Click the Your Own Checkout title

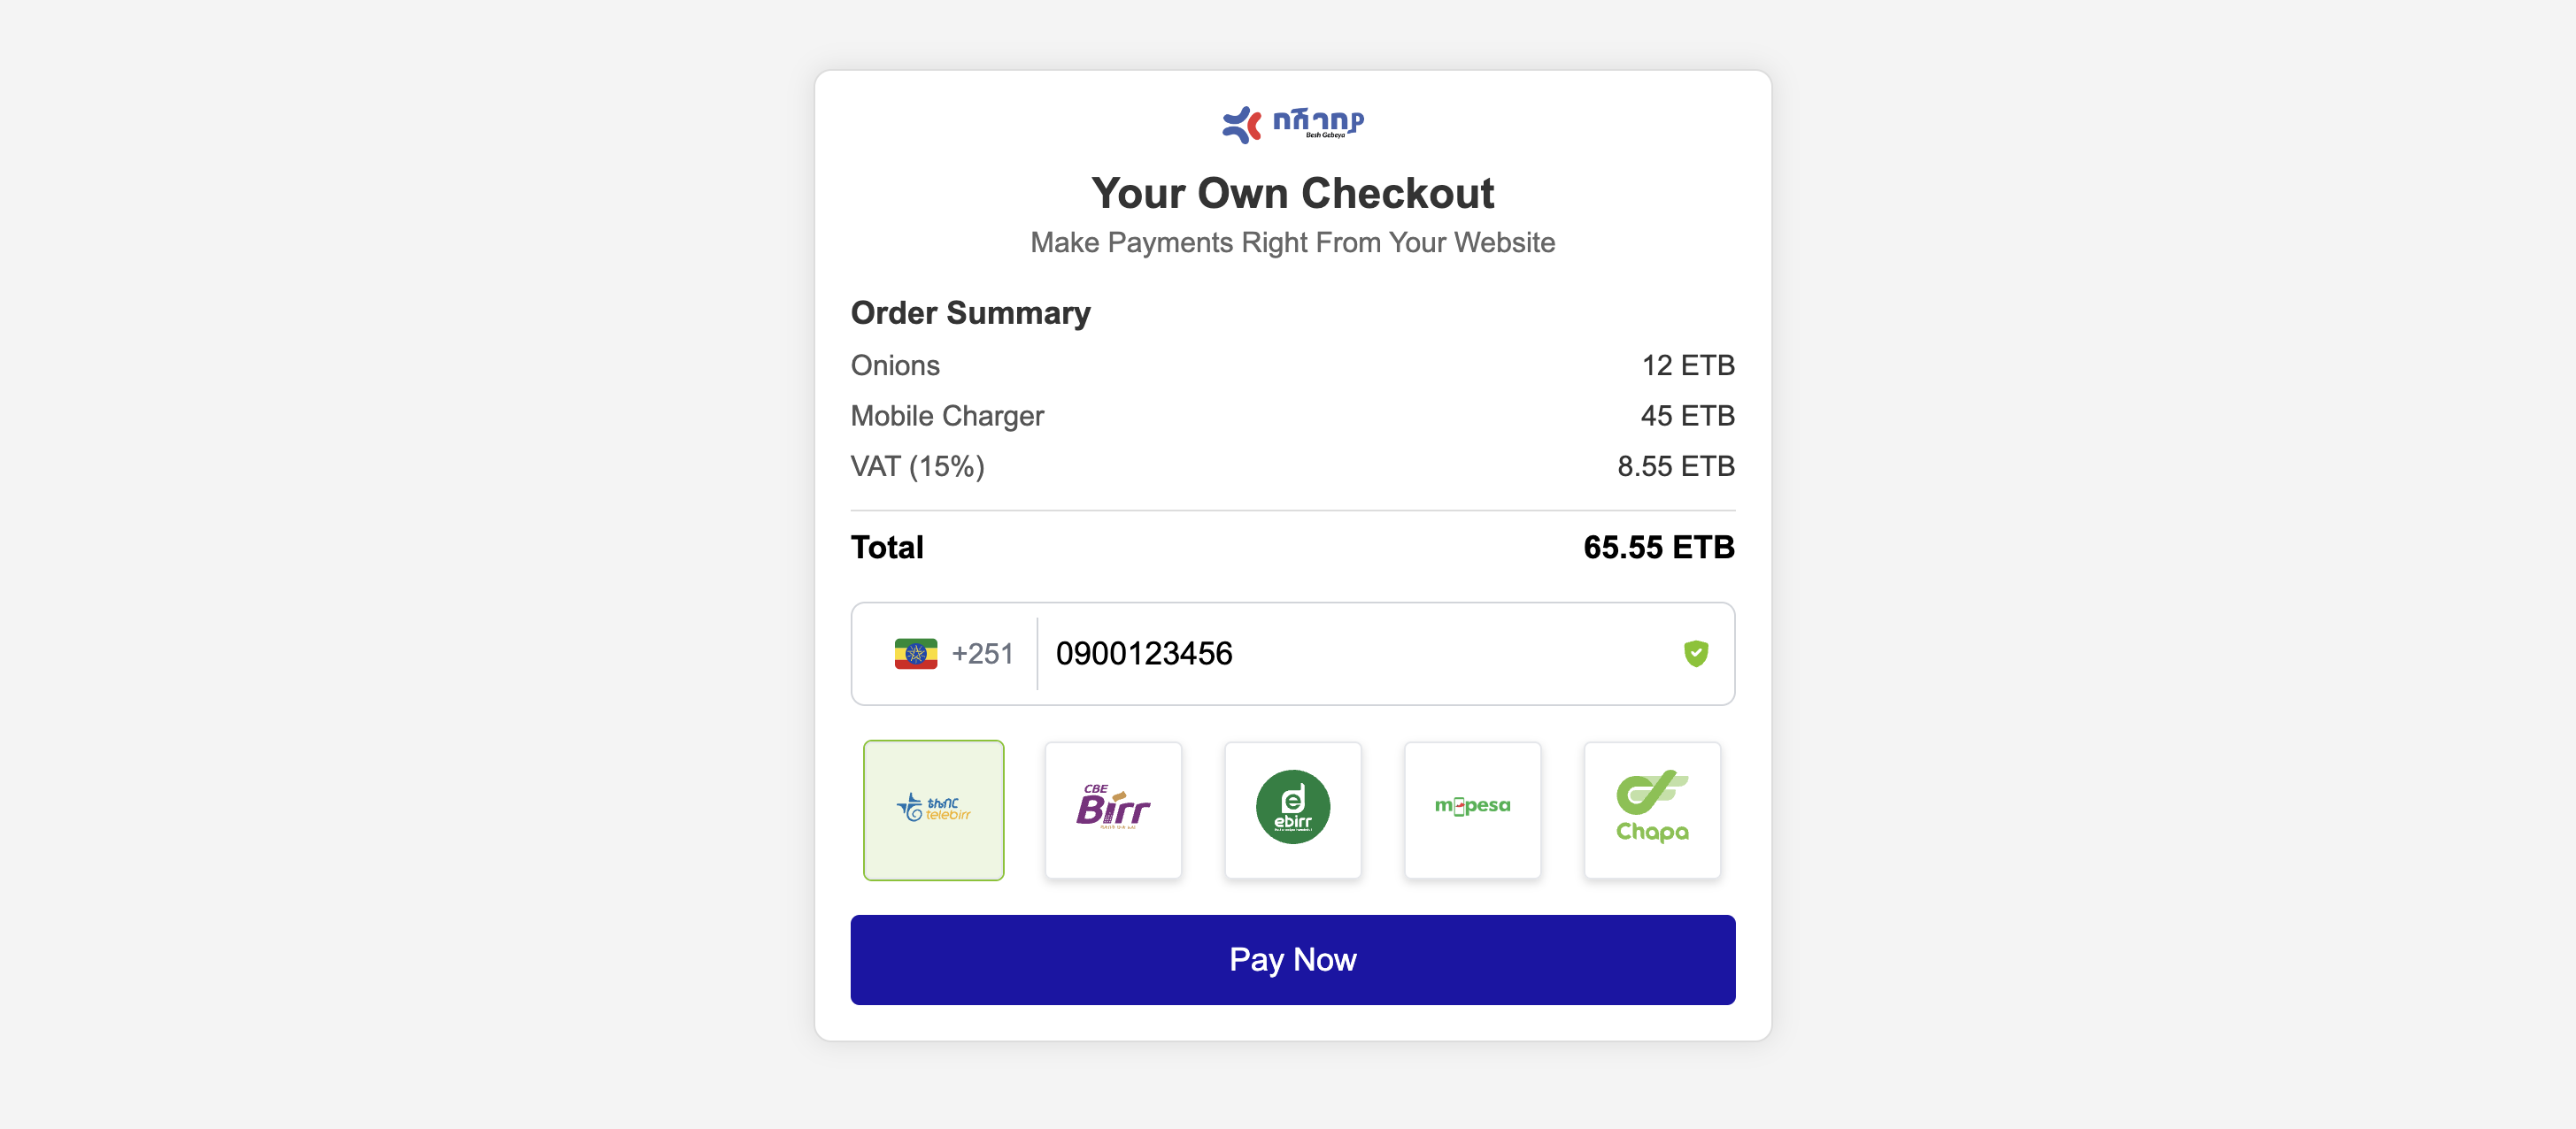pos(1292,193)
